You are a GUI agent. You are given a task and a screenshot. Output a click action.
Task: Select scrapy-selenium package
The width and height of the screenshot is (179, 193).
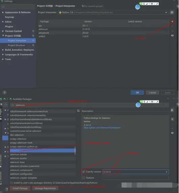tap(43, 139)
